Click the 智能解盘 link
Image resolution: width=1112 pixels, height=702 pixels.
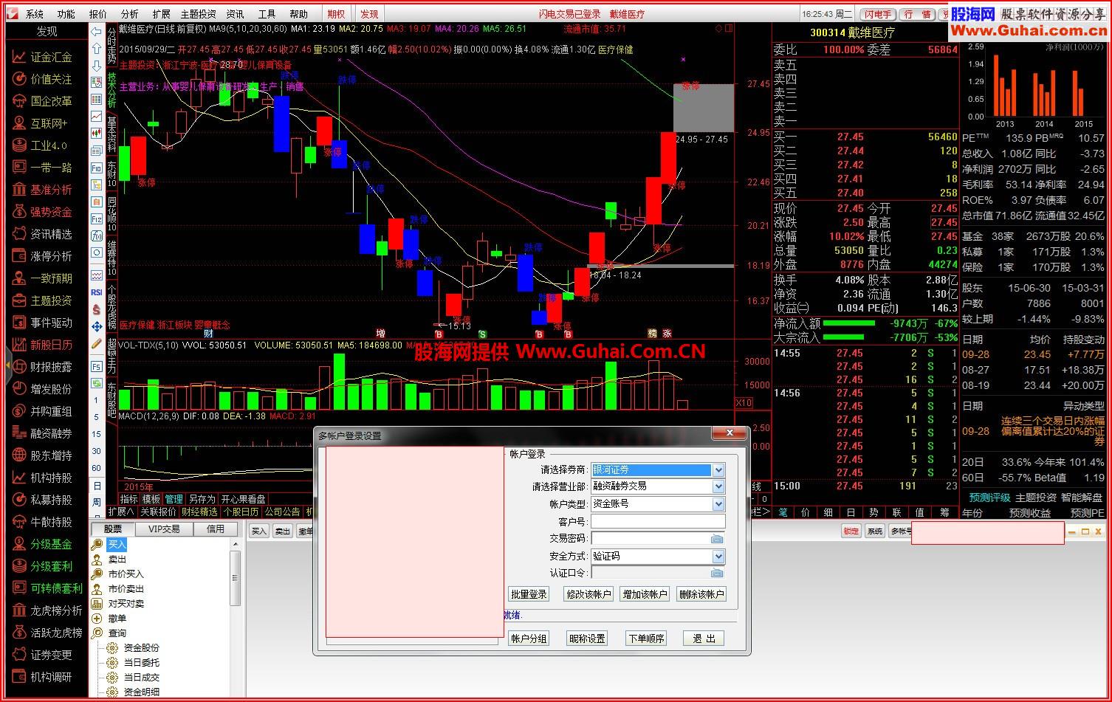click(1082, 498)
